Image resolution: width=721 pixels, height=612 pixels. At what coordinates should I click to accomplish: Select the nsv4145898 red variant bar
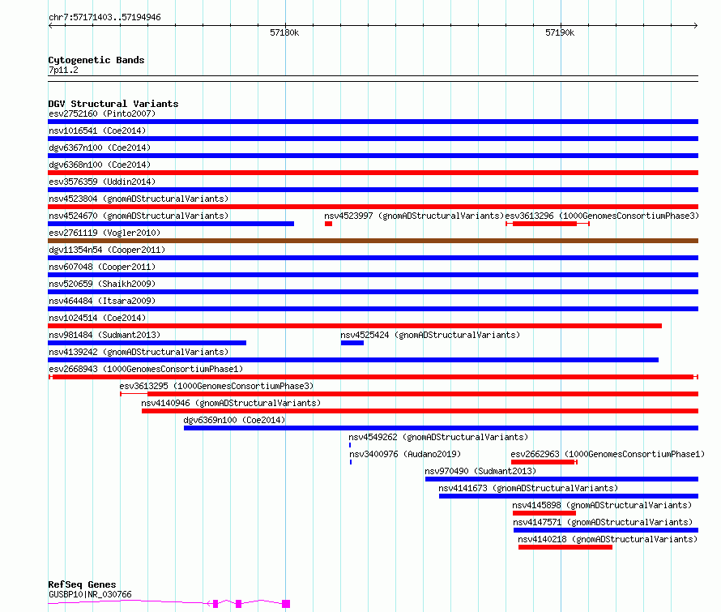click(544, 513)
